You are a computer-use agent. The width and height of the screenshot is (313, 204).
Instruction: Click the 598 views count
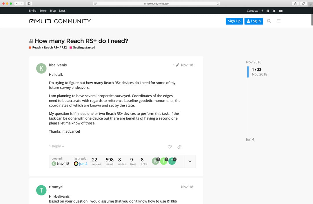click(x=109, y=161)
